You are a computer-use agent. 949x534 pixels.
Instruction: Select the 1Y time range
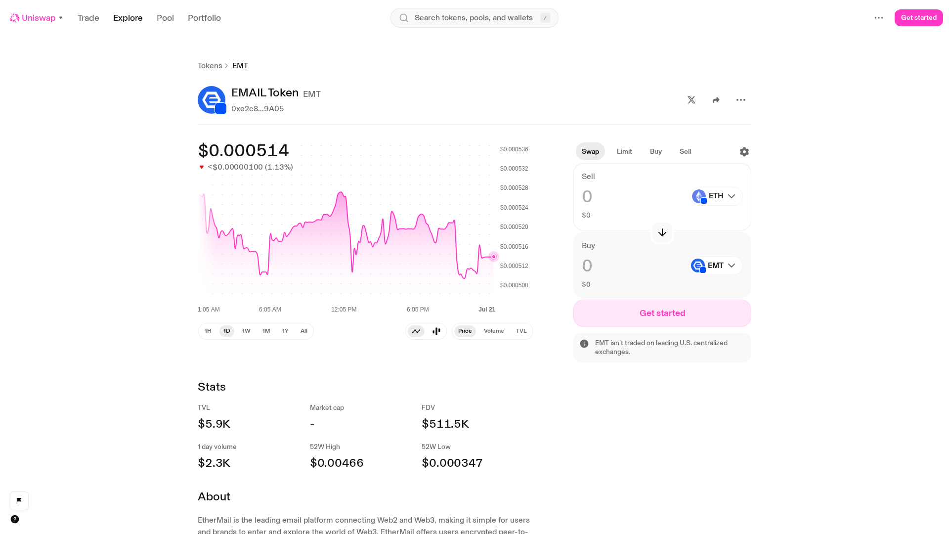coord(285,331)
